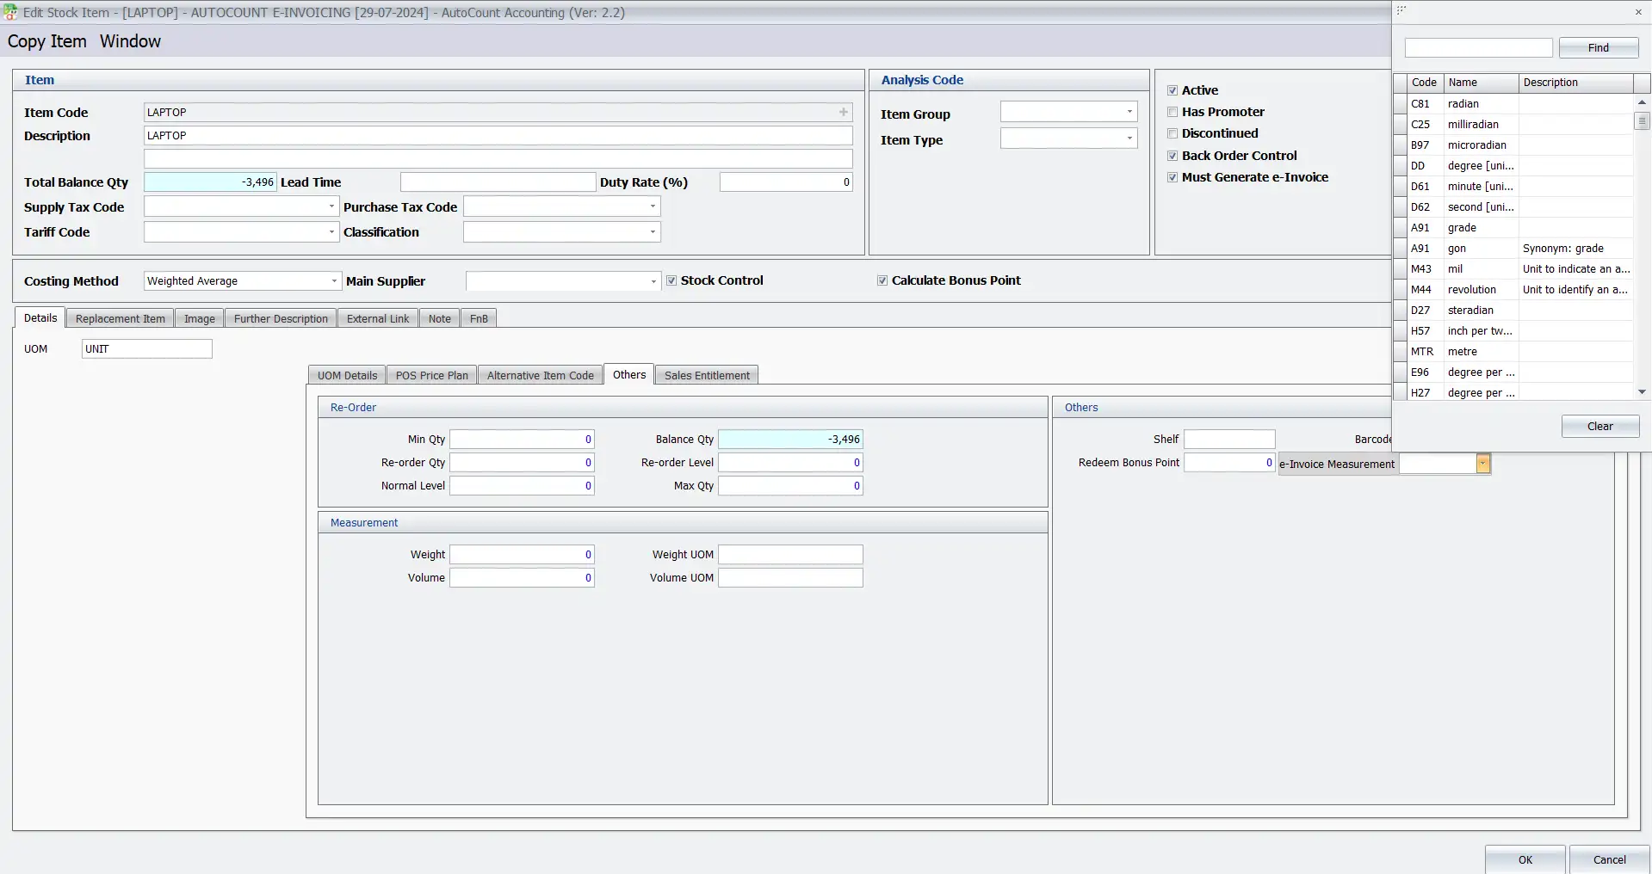
Task: Disable the Active checkbox
Action: 1172,89
